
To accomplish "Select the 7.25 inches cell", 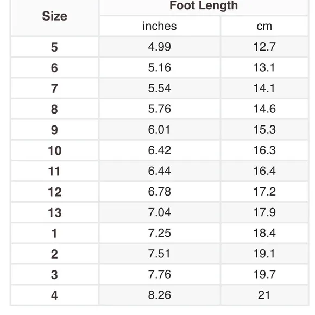I will tap(160, 233).
